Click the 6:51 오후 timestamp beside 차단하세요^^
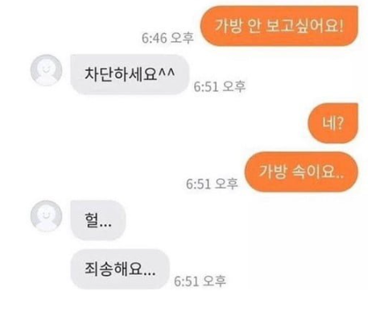 tap(220, 86)
